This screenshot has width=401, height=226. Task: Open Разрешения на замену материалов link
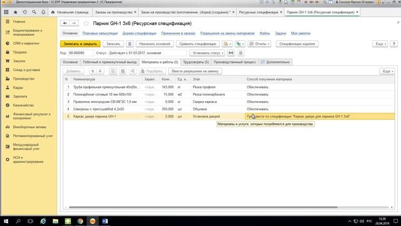[x=227, y=33]
